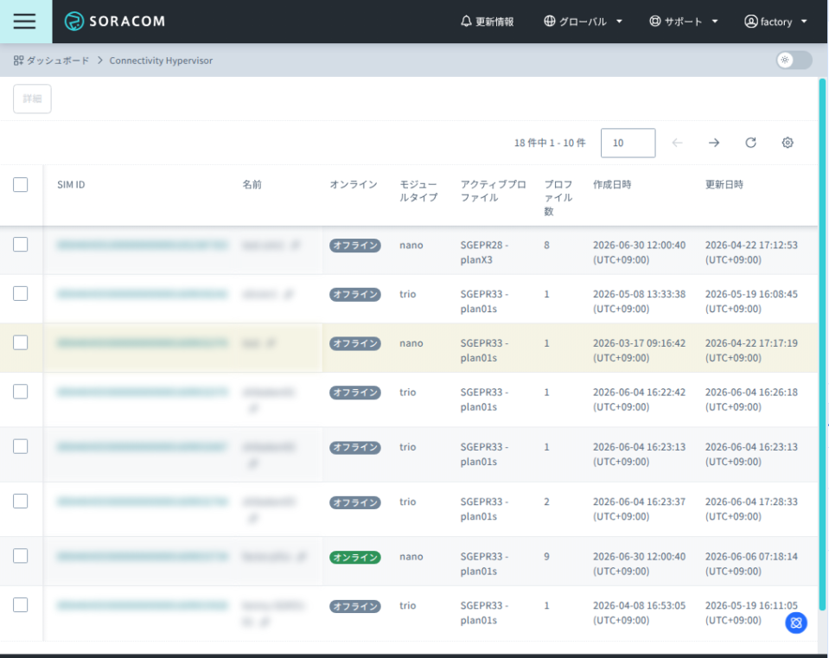Click 2026-06-04 17:28:33 updated timestamp
Image resolution: width=829 pixels, height=658 pixels.
(x=750, y=508)
